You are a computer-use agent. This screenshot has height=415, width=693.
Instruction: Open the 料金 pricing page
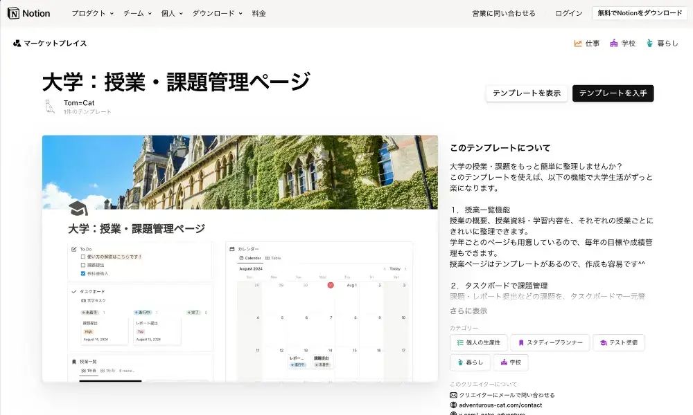259,13
